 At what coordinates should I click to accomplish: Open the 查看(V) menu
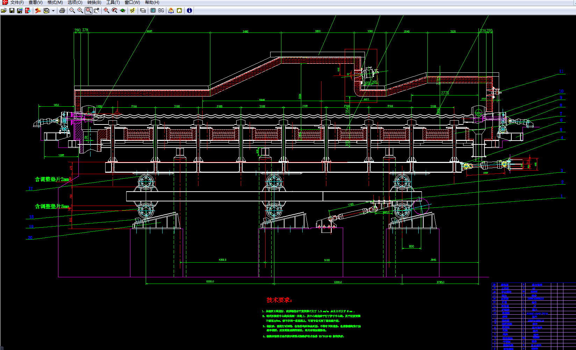(35, 2)
